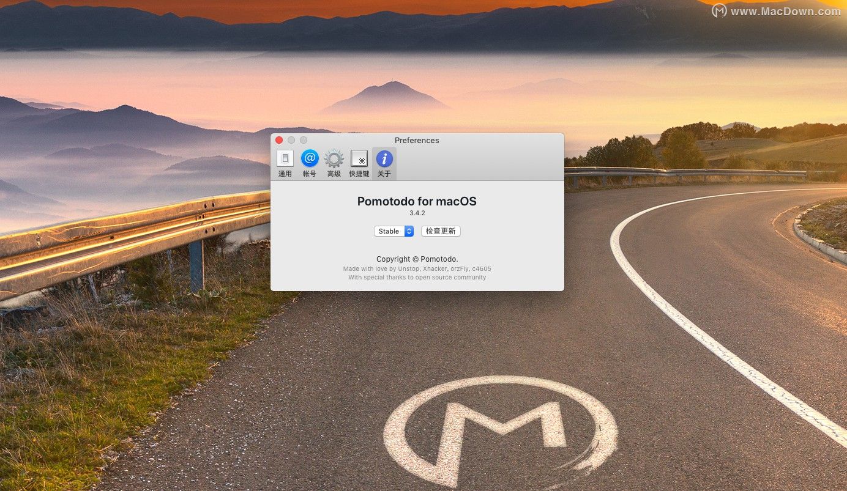Click the version number 3.4.2 text
The height and width of the screenshot is (491, 847).
417,213
